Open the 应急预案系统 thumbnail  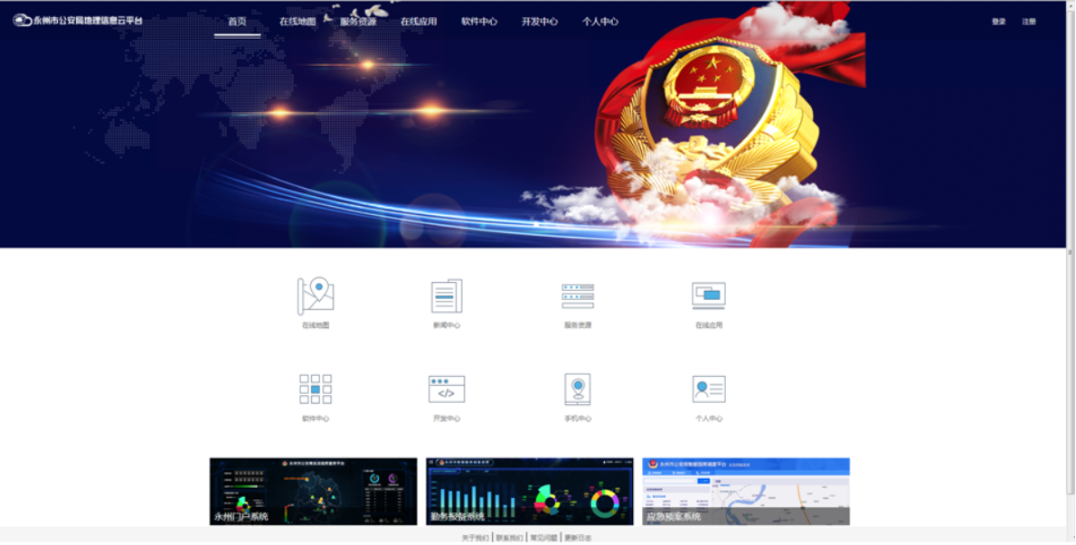point(746,492)
